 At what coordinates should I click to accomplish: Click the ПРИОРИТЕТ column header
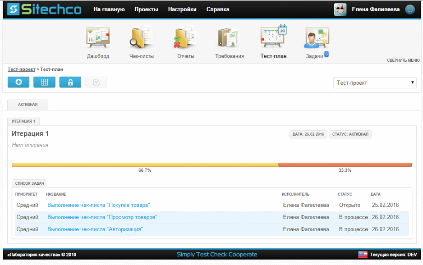click(27, 194)
